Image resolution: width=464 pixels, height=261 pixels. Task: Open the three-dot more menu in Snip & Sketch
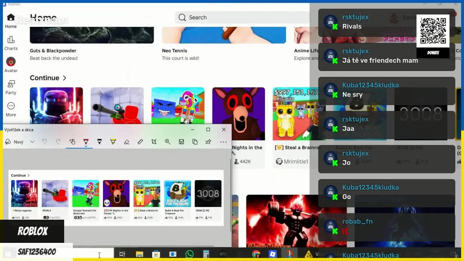point(223,142)
